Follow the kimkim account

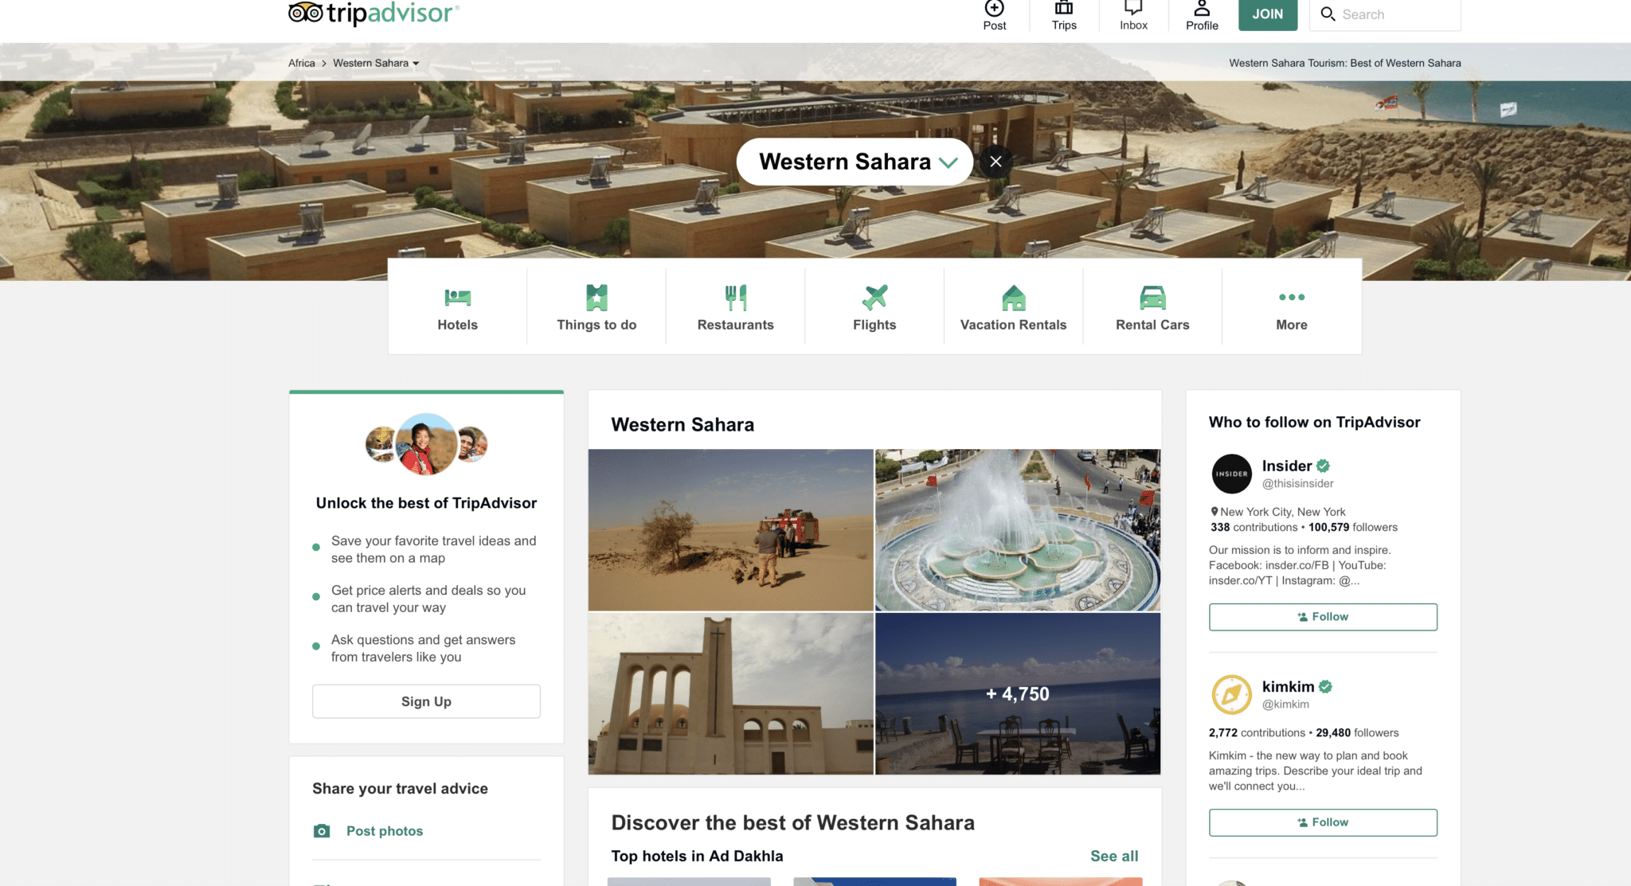tap(1323, 822)
